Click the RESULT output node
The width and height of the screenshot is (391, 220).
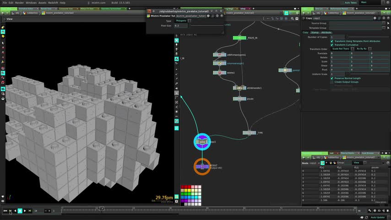click(202, 167)
